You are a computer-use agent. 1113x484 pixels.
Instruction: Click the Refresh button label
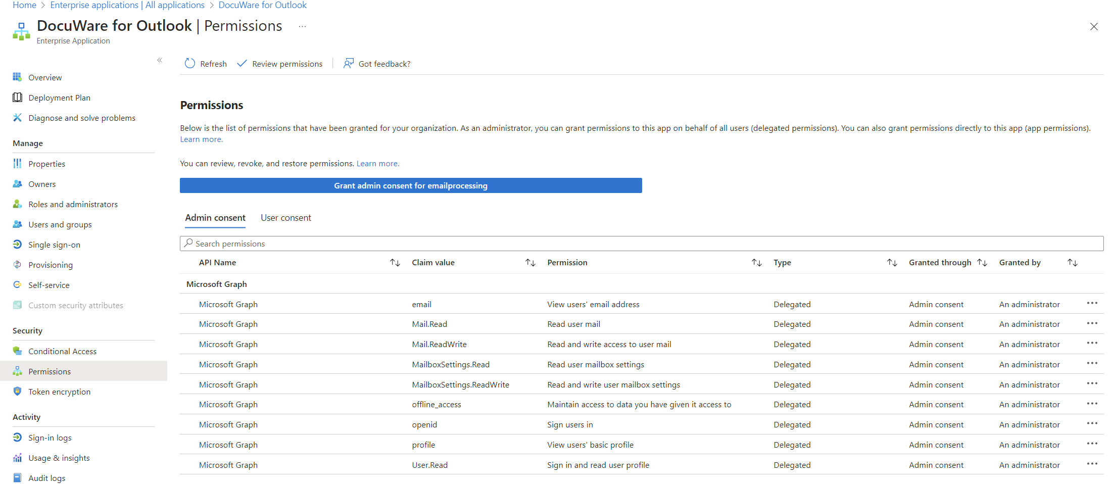(213, 64)
